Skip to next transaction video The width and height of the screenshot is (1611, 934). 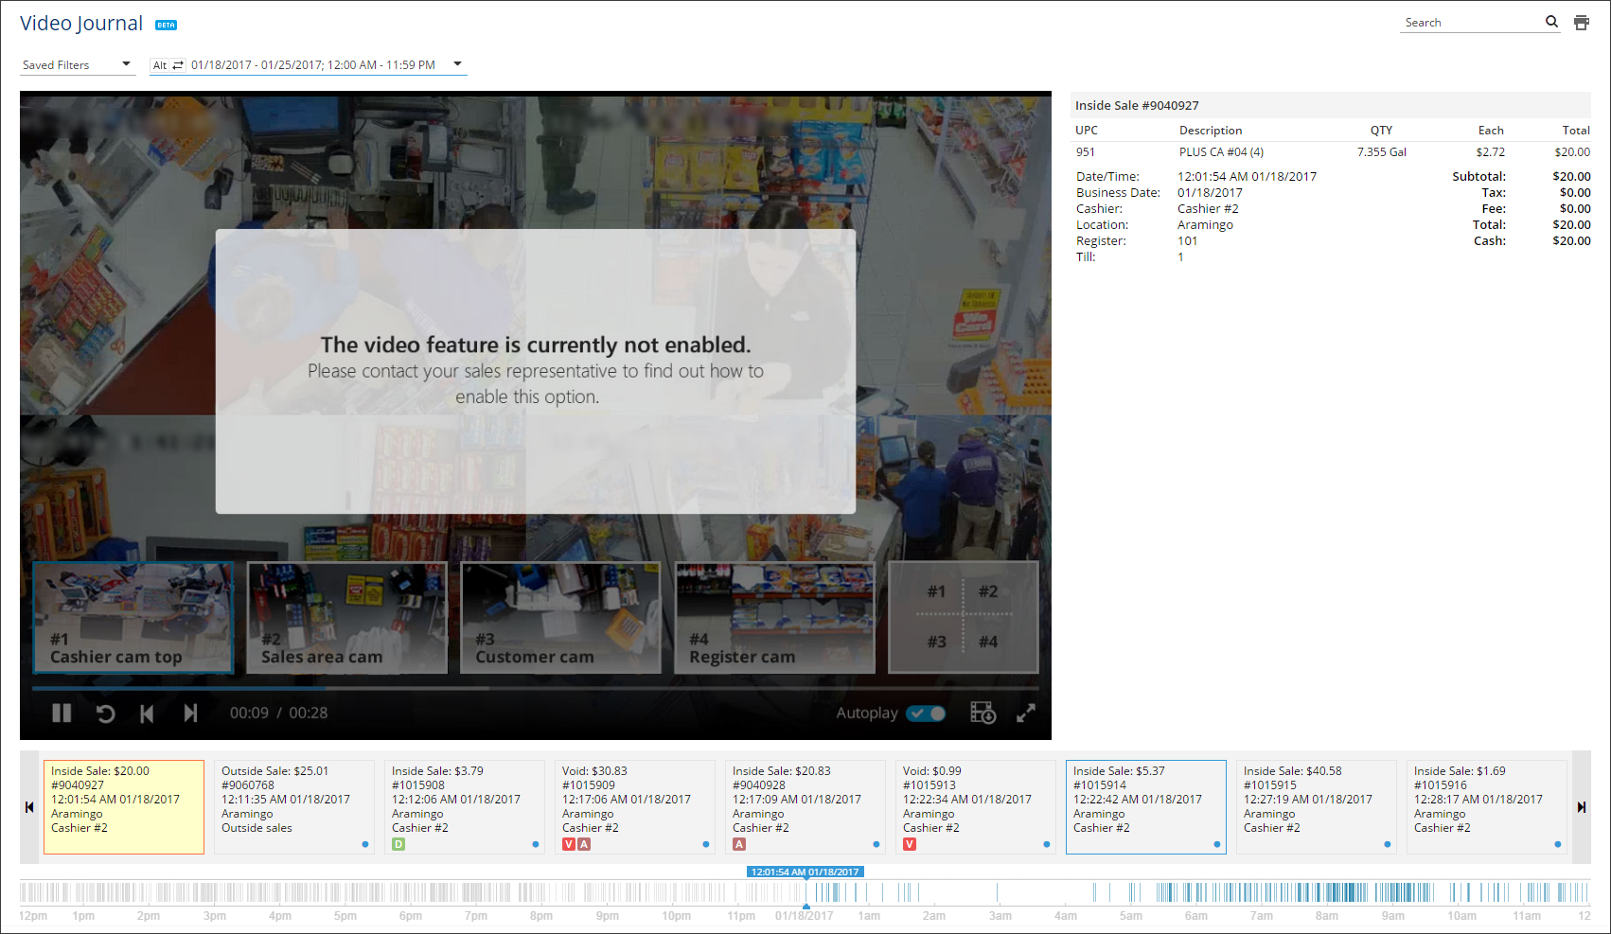pyautogui.click(x=190, y=713)
